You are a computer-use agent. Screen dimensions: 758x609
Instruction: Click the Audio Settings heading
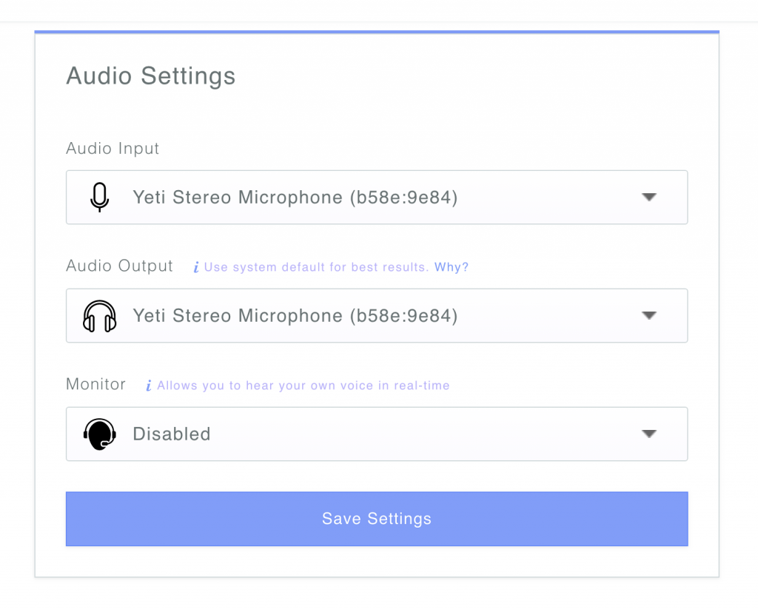click(x=151, y=76)
